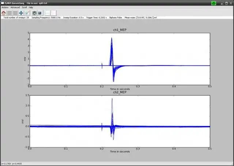Viewport: 234px width, 166px height.
Task: Click the last toolbar icon with red line
Action: click(53, 13)
